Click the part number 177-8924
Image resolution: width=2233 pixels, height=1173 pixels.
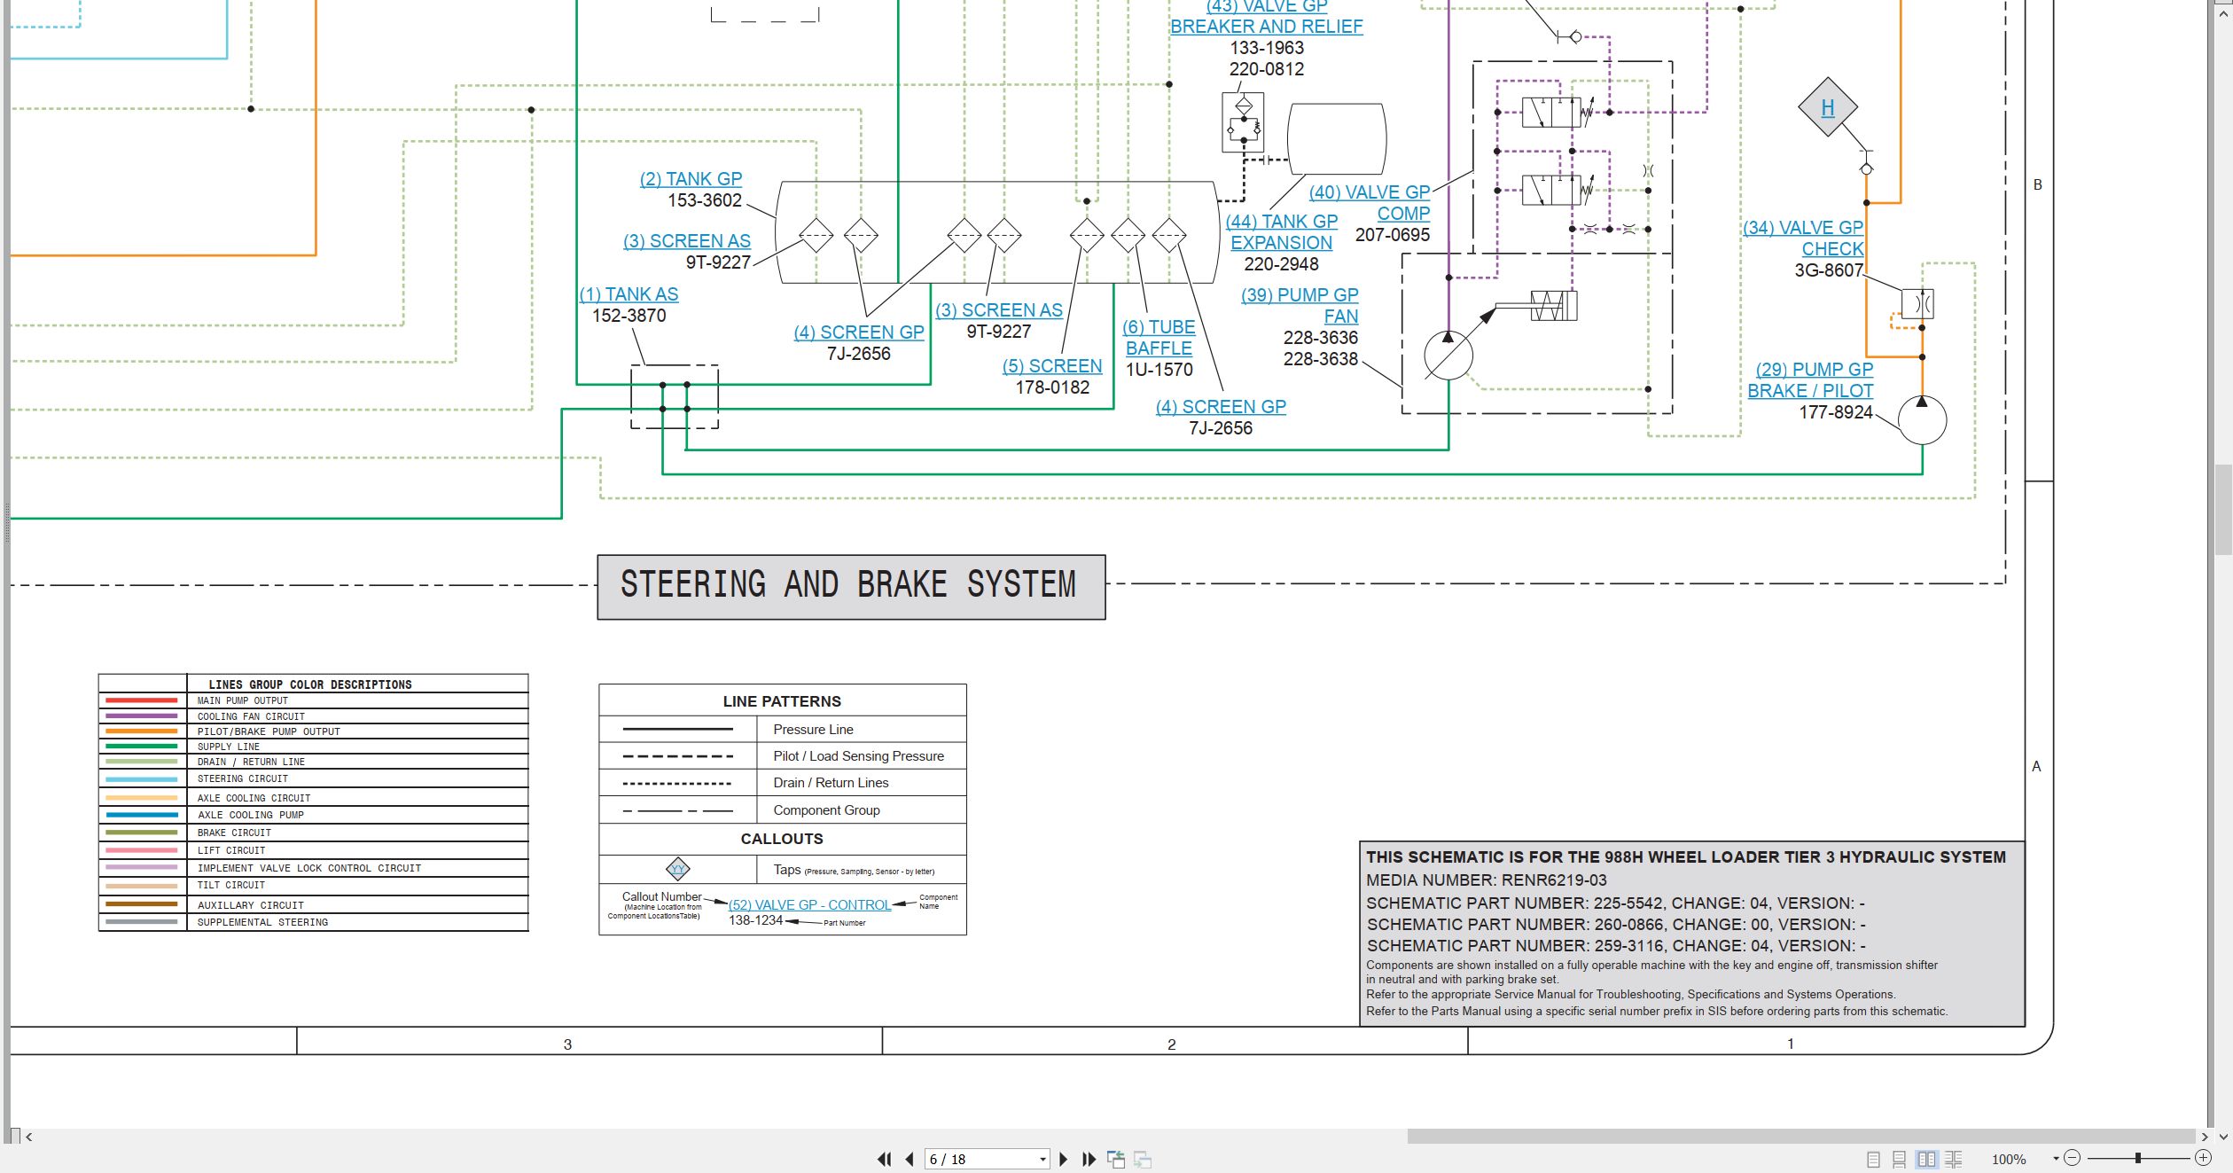(x=1836, y=412)
